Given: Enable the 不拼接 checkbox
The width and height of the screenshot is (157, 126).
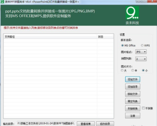Looking at the screenshot, I should coord(143,108).
